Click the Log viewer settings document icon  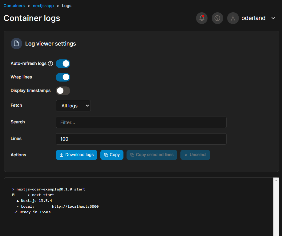click(x=16, y=44)
